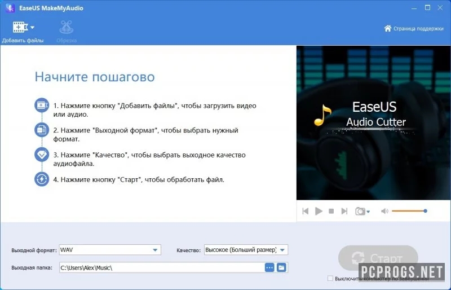Mute sound via speaker icon
This screenshot has height=290, width=451.
[384, 211]
